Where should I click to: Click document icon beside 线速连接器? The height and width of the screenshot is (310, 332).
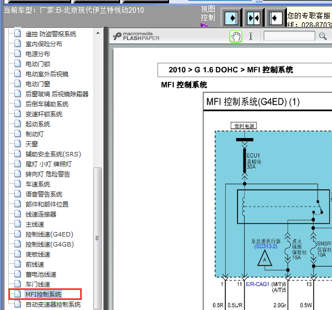point(18,214)
